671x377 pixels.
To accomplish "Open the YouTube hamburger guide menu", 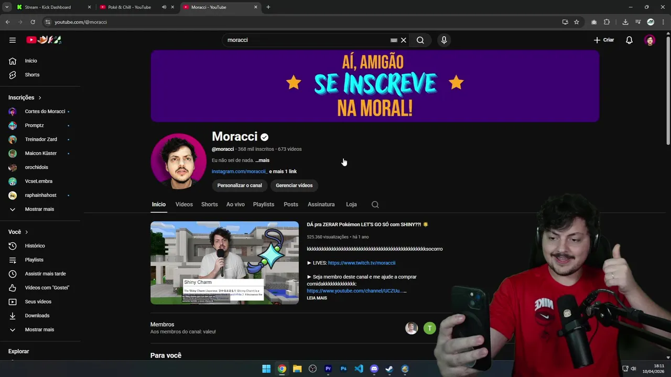I will 13,40.
